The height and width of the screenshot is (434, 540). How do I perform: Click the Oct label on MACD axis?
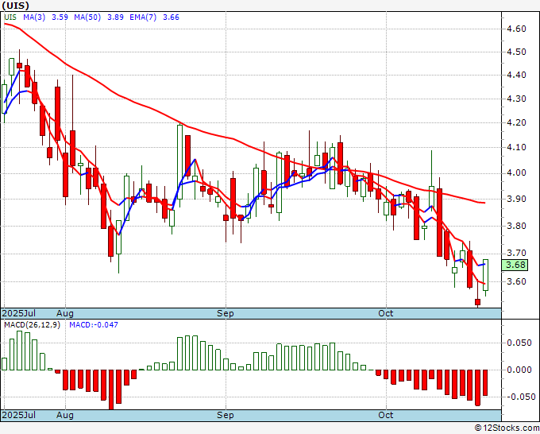[x=386, y=415]
